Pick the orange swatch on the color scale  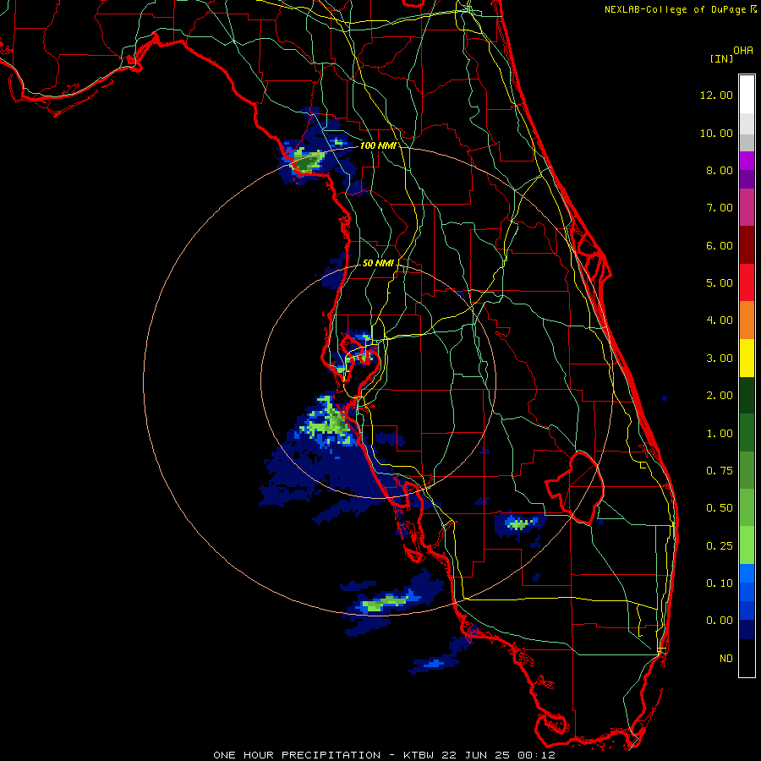tap(747, 320)
